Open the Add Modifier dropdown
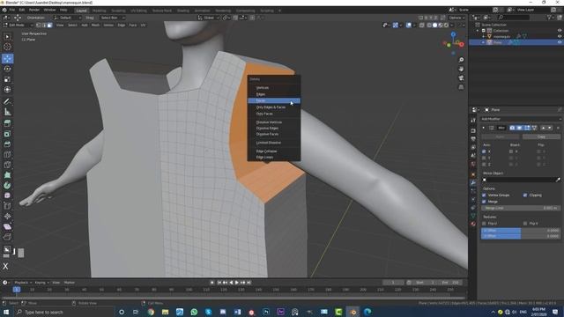 coord(521,119)
